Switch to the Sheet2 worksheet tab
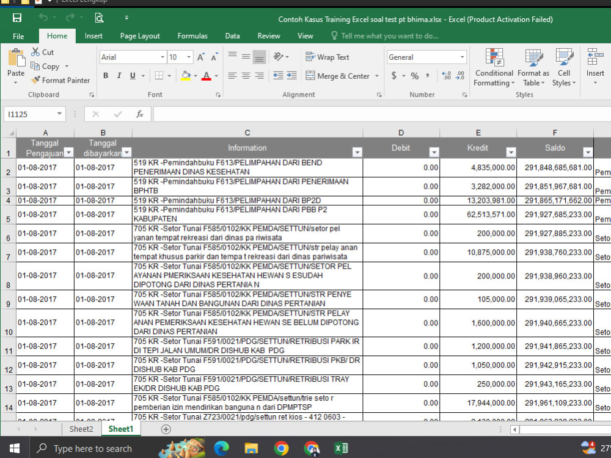The image size is (611, 458). tap(81, 429)
